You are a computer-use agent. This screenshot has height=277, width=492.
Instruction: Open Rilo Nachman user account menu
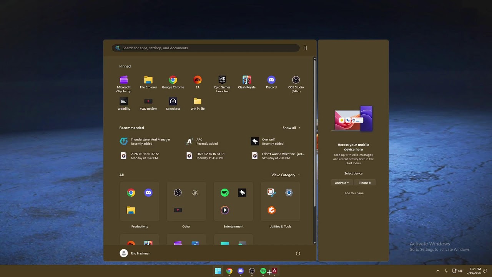tap(135, 253)
